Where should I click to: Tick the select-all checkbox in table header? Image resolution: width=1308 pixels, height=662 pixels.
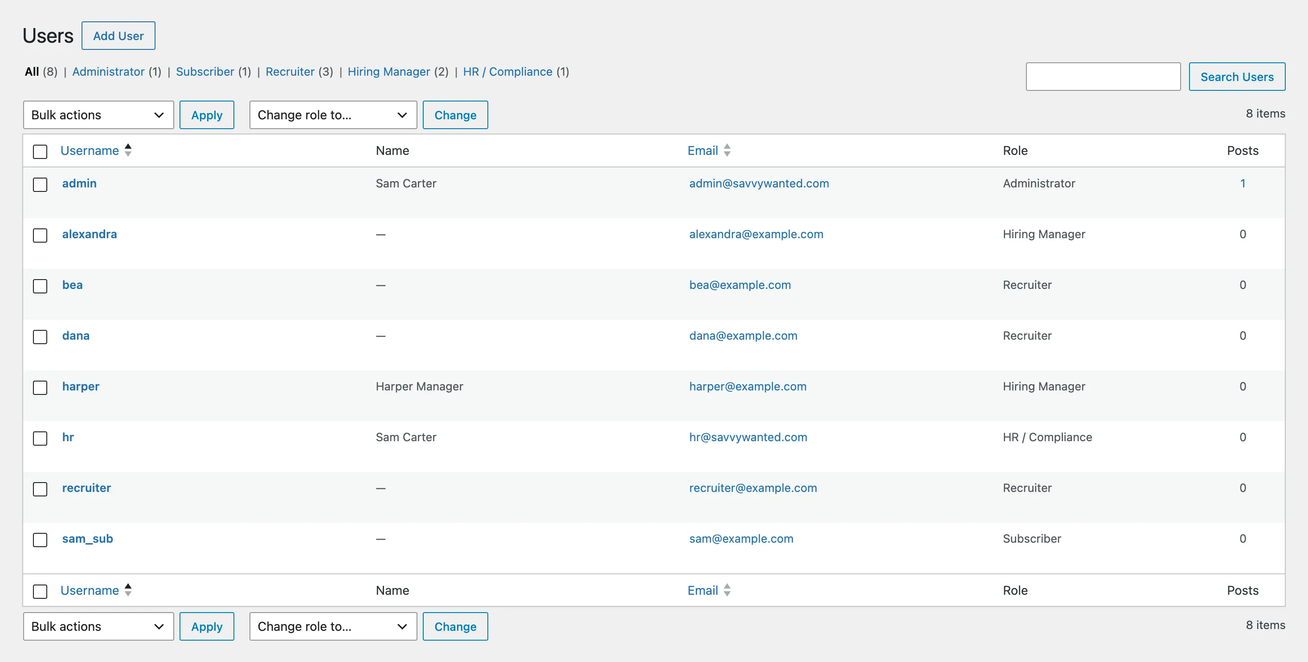pos(40,151)
